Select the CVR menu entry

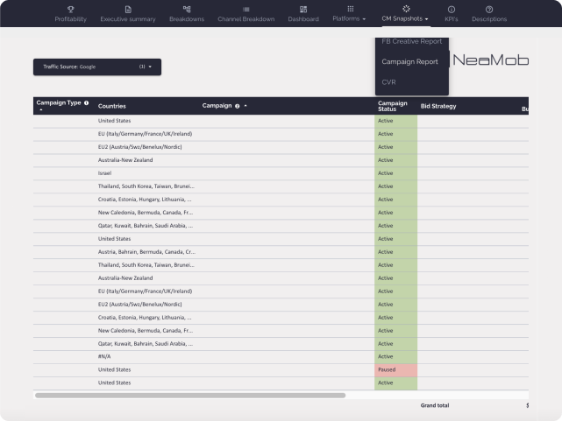click(x=388, y=82)
